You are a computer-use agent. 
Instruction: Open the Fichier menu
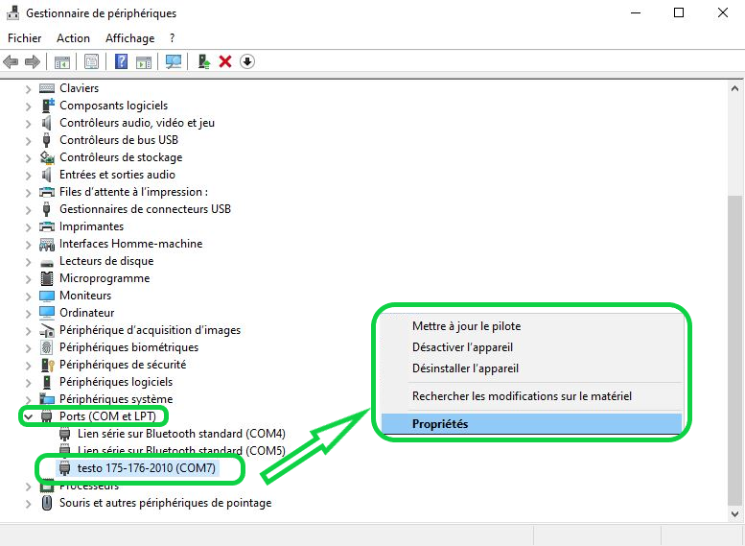click(x=24, y=38)
